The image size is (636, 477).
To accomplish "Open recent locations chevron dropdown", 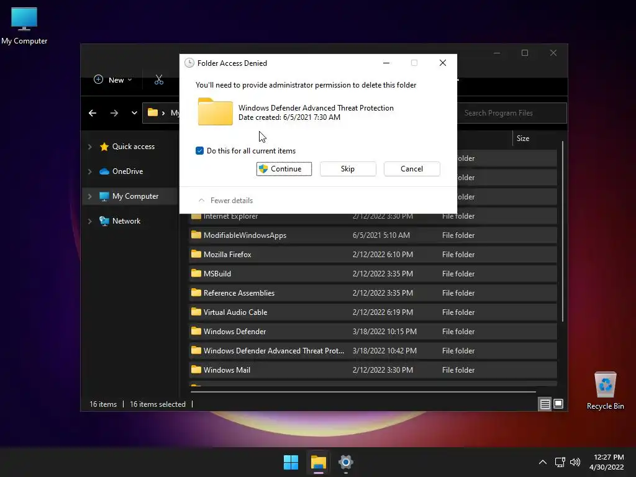I will pos(134,113).
